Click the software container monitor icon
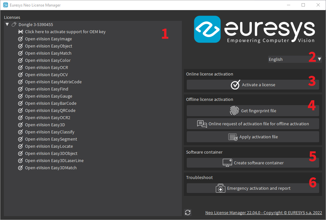This screenshot has height=220, width=326. (227, 163)
